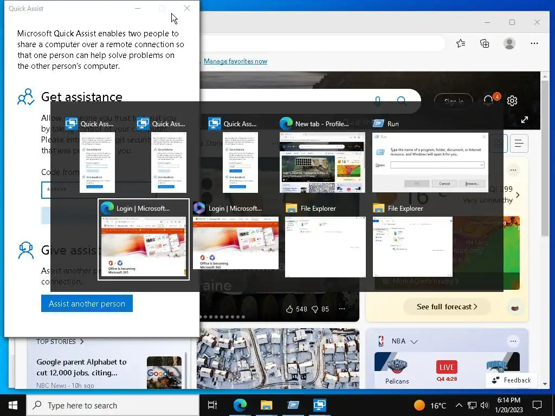Screen dimensions: 555x416
Task: Click the voice search microphone icon
Action: pyautogui.click(x=378, y=101)
